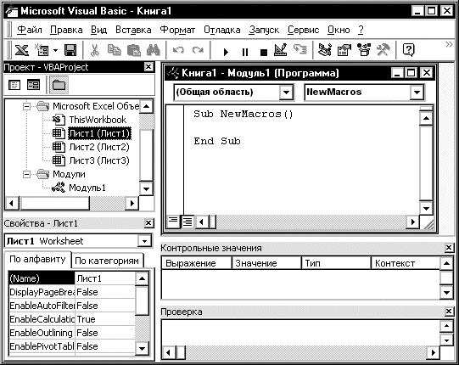Click project tree scroll-right arrow
The height and width of the screenshot is (365, 459).
point(132,203)
